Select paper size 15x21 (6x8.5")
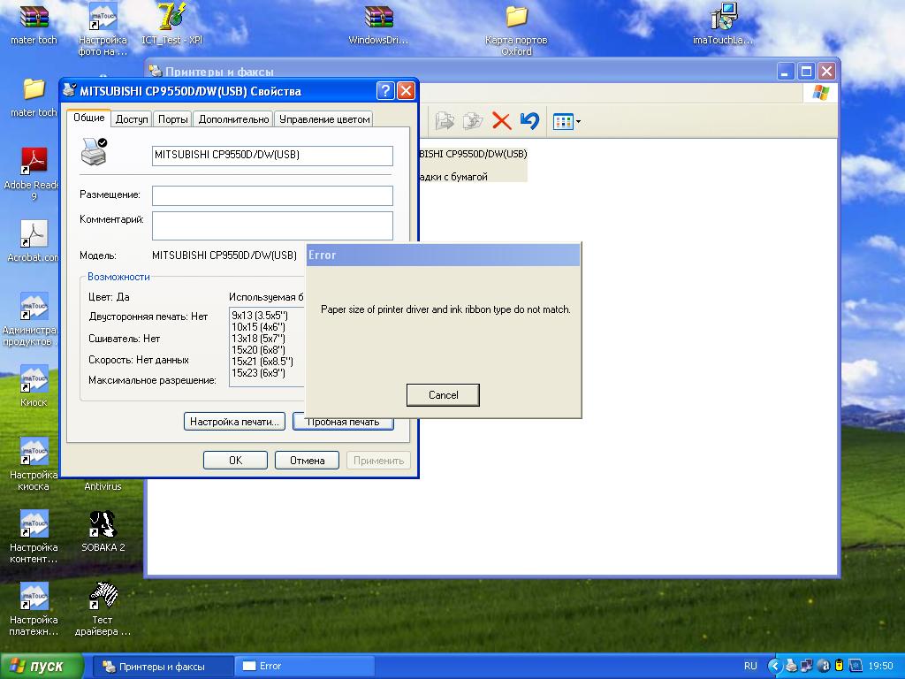This screenshot has width=905, height=679. (262, 362)
